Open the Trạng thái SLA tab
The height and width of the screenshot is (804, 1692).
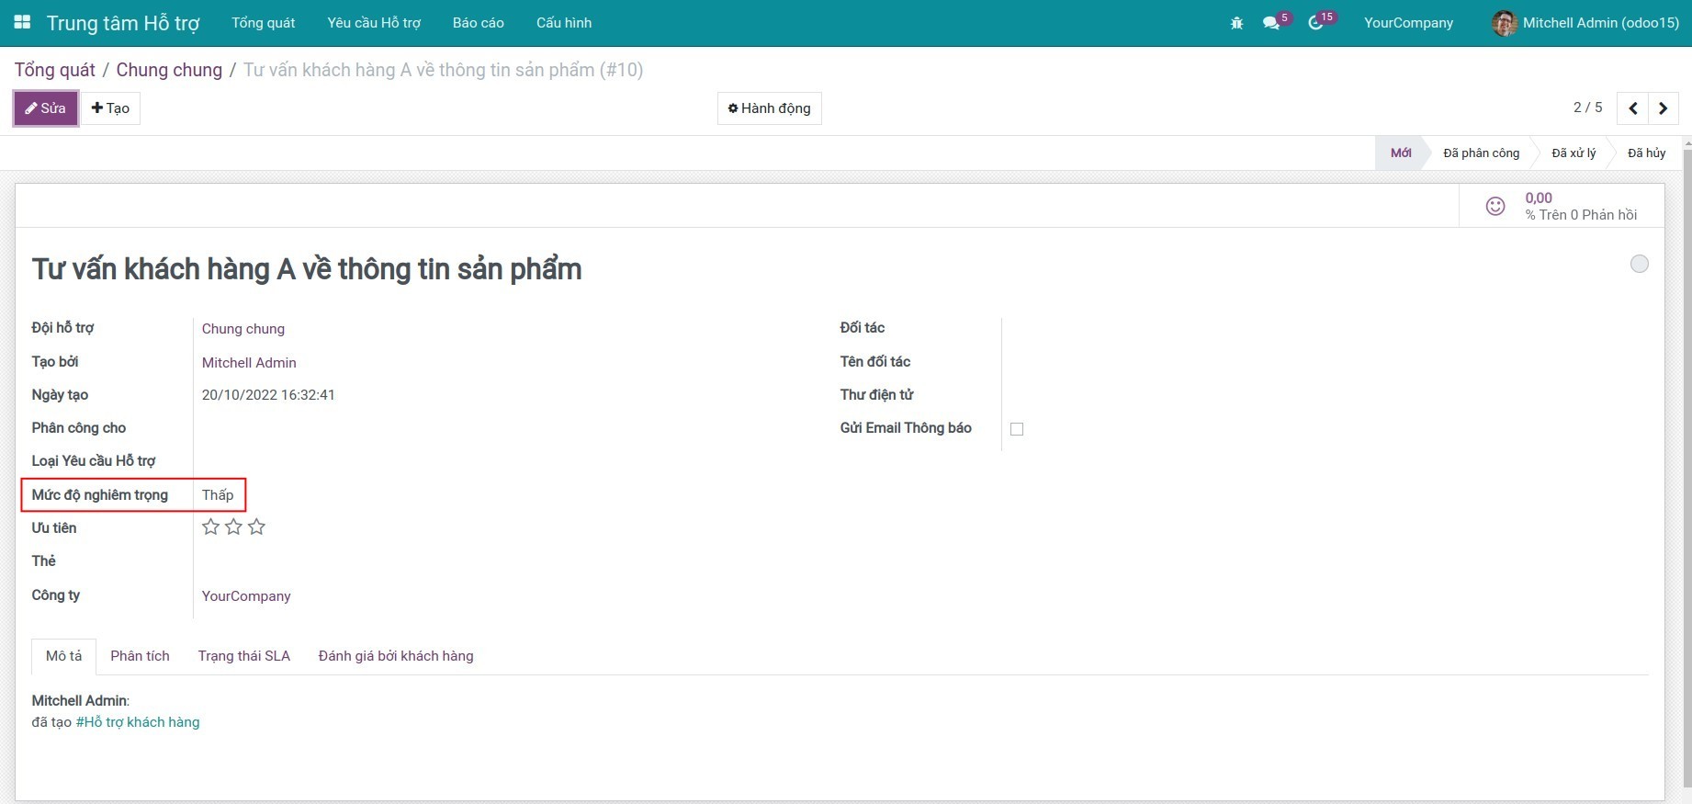tap(243, 656)
